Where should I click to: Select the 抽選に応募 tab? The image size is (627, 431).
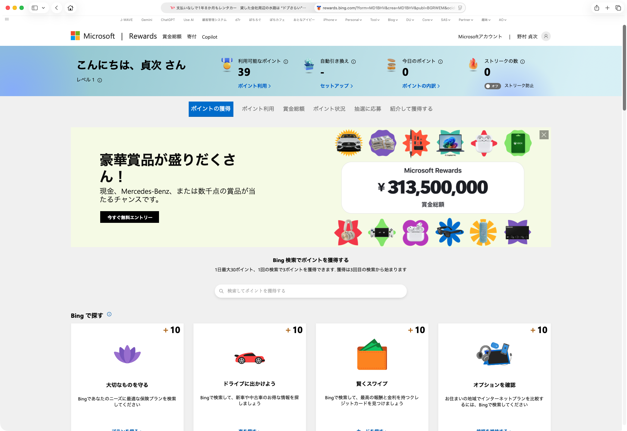(367, 109)
